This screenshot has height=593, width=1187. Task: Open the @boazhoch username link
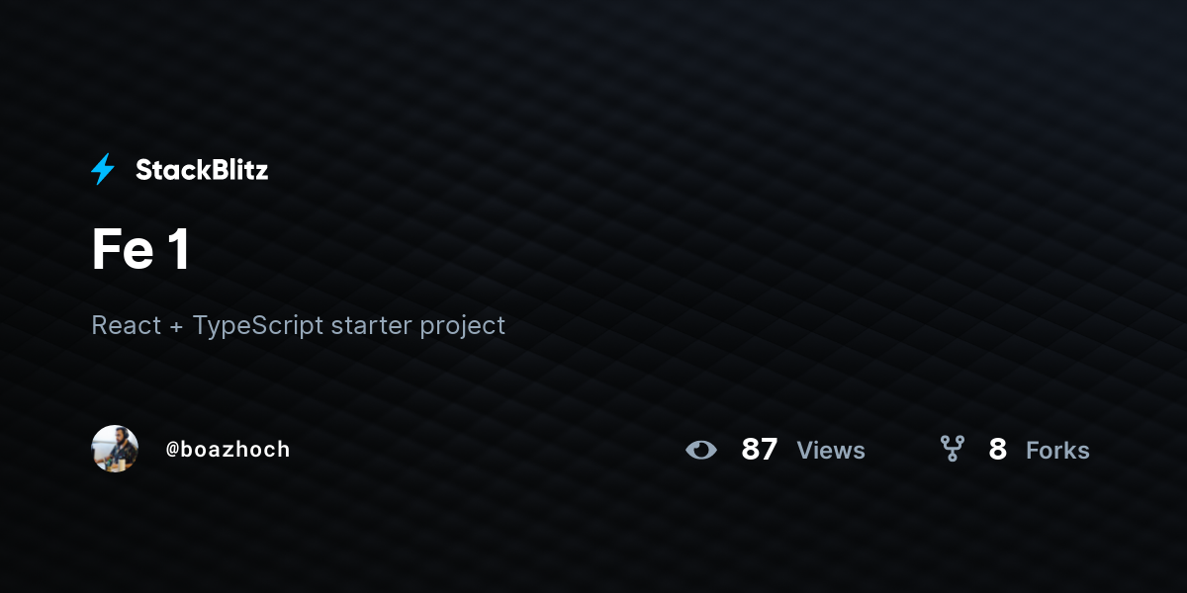[x=228, y=450]
